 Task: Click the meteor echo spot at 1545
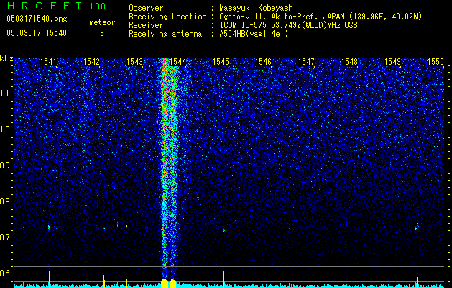[223, 230]
